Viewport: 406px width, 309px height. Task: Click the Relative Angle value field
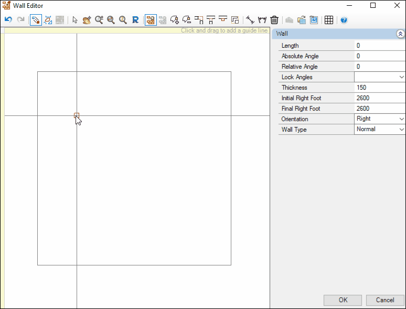380,67
